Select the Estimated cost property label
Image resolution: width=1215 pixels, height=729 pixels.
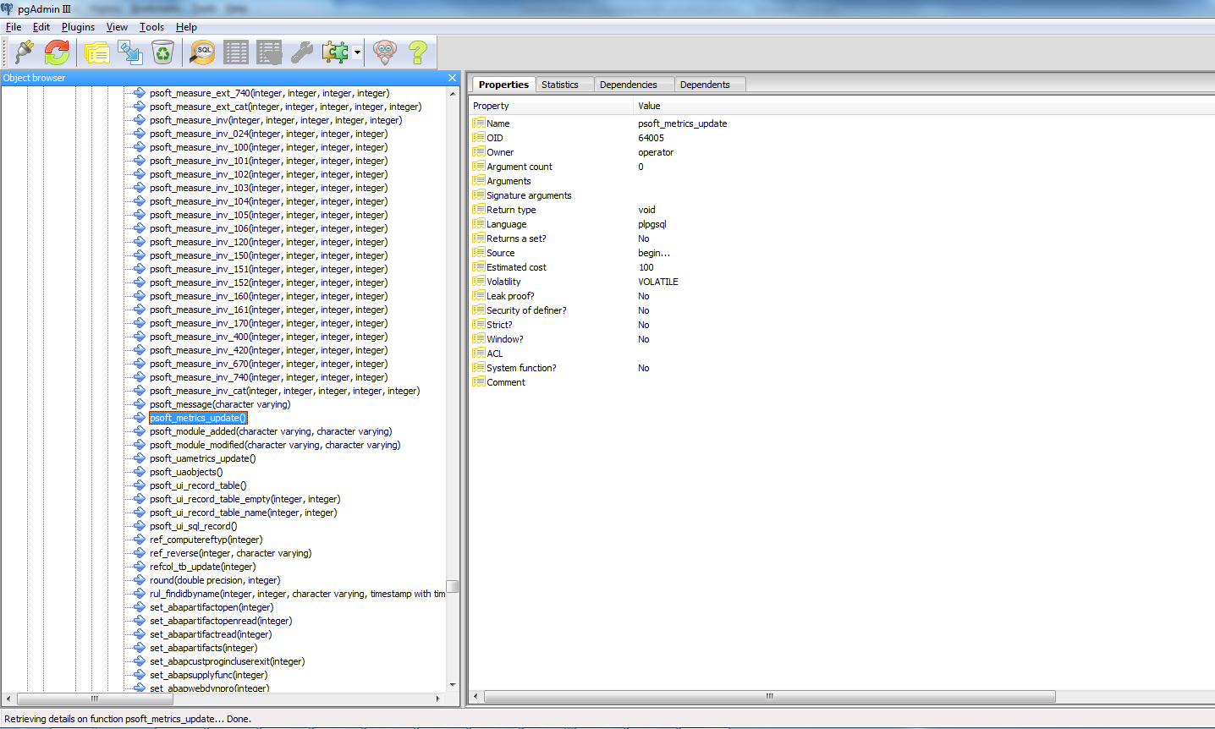coord(516,267)
